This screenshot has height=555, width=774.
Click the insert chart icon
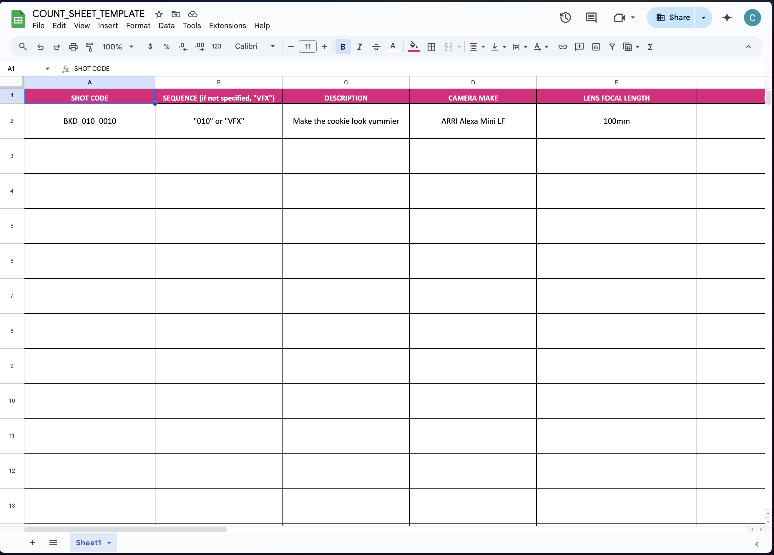tap(596, 47)
